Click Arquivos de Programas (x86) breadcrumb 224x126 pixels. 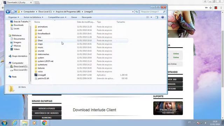68,12
